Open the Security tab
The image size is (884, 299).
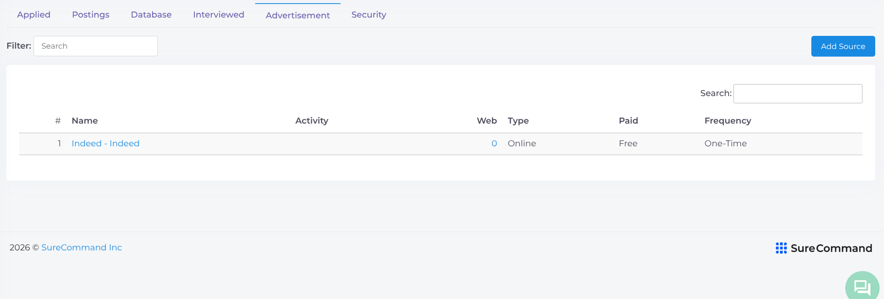369,15
